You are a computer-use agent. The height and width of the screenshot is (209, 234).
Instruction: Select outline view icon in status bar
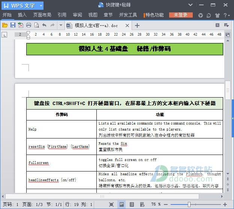click(x=132, y=204)
